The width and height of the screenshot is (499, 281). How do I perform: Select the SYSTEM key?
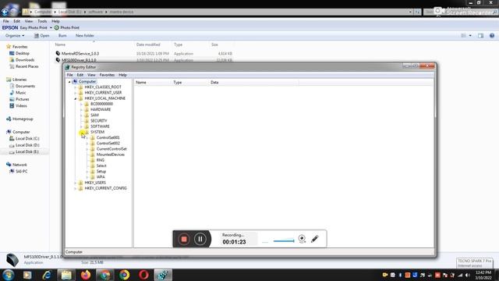click(x=97, y=132)
